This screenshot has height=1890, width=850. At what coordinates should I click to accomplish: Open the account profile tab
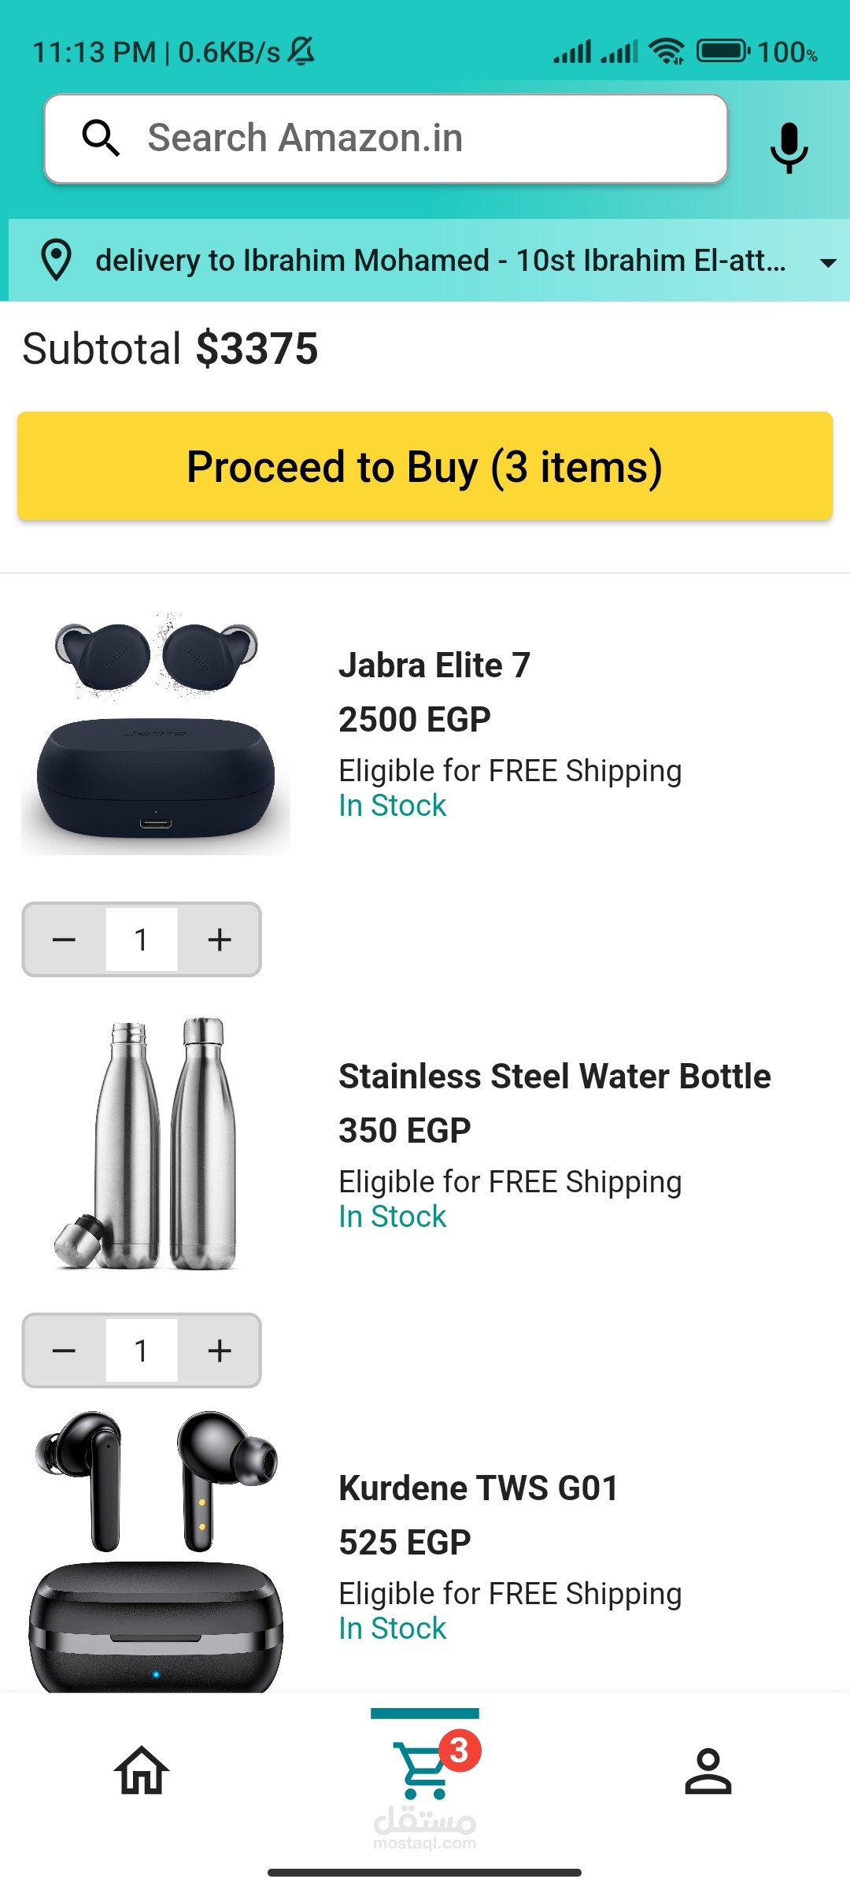(708, 1771)
